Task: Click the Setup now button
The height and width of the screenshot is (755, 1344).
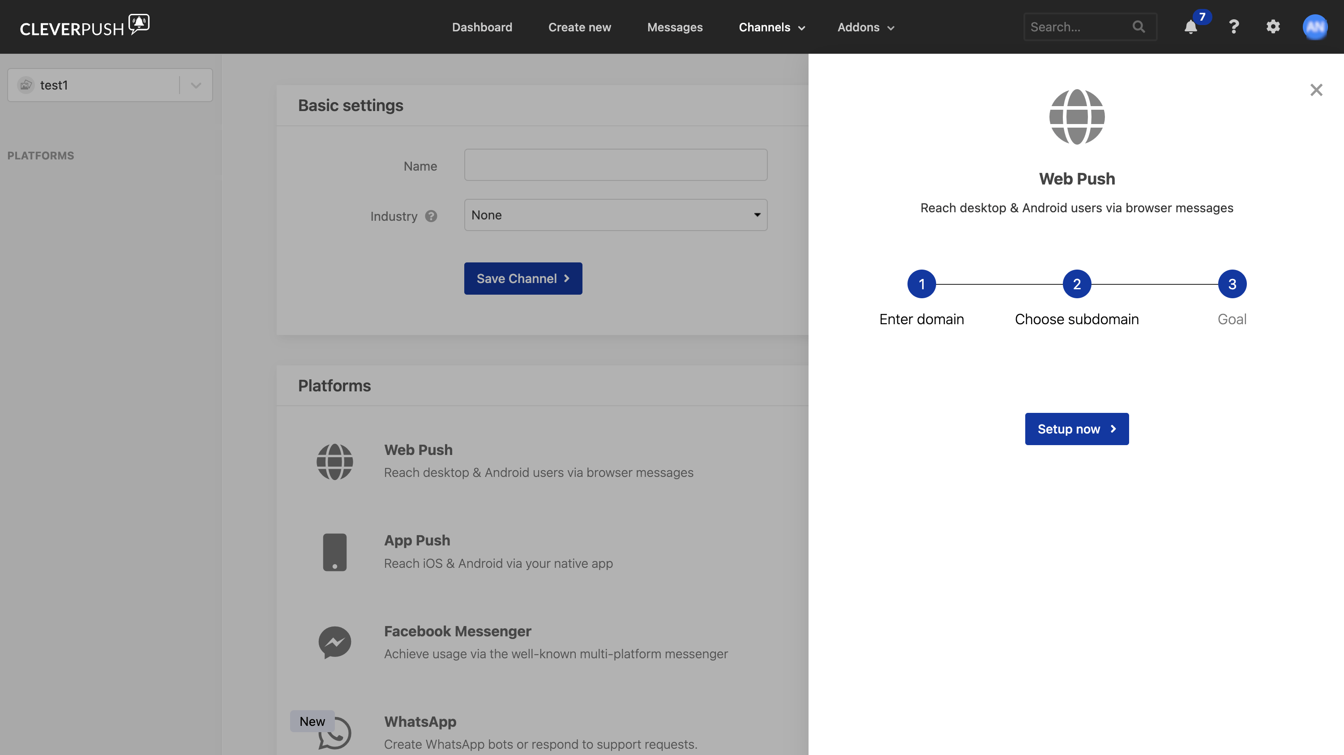Action: click(x=1077, y=429)
